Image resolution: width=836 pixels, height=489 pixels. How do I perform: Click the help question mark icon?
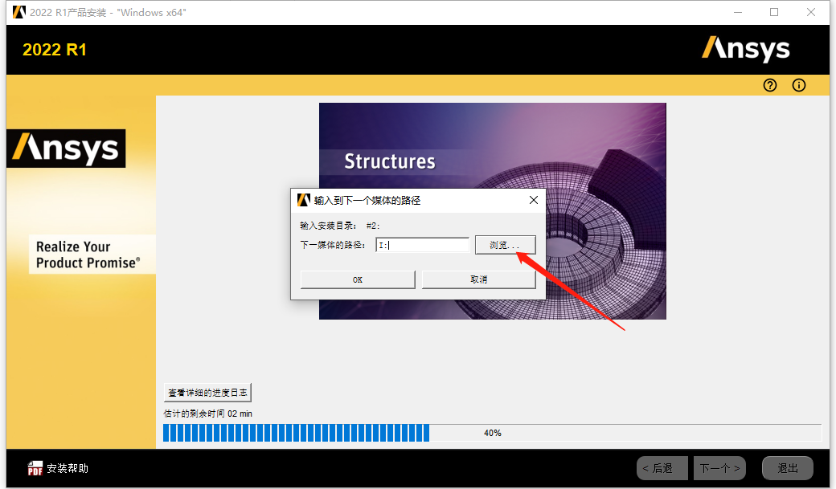[769, 85]
